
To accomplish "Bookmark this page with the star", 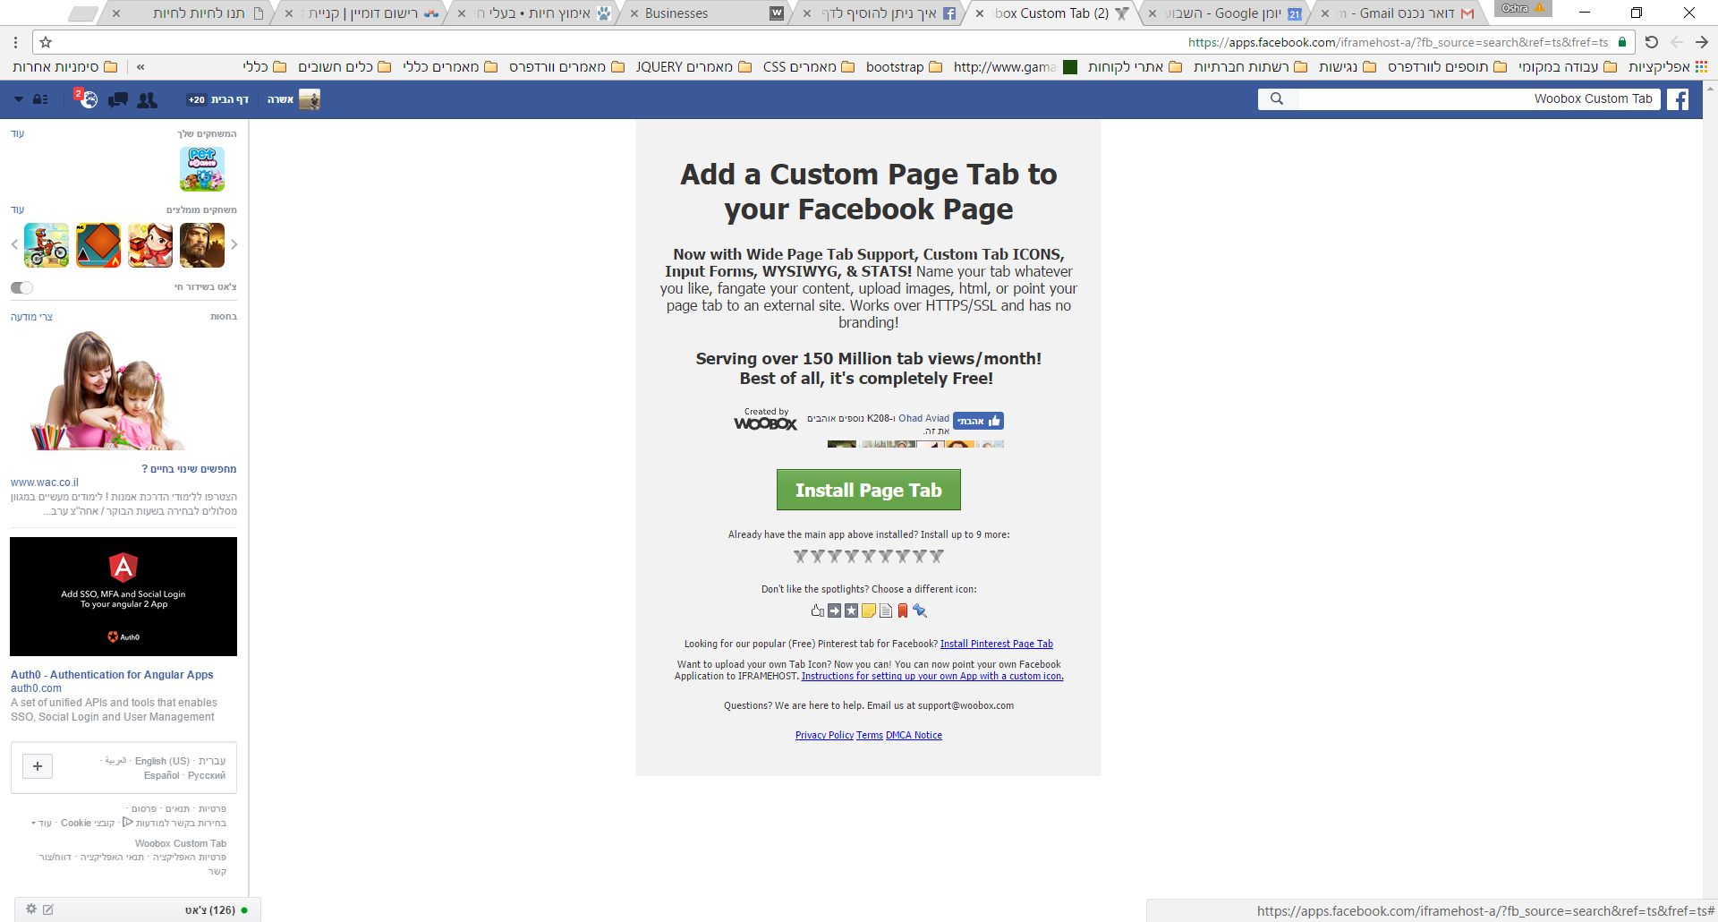I will coord(46,42).
